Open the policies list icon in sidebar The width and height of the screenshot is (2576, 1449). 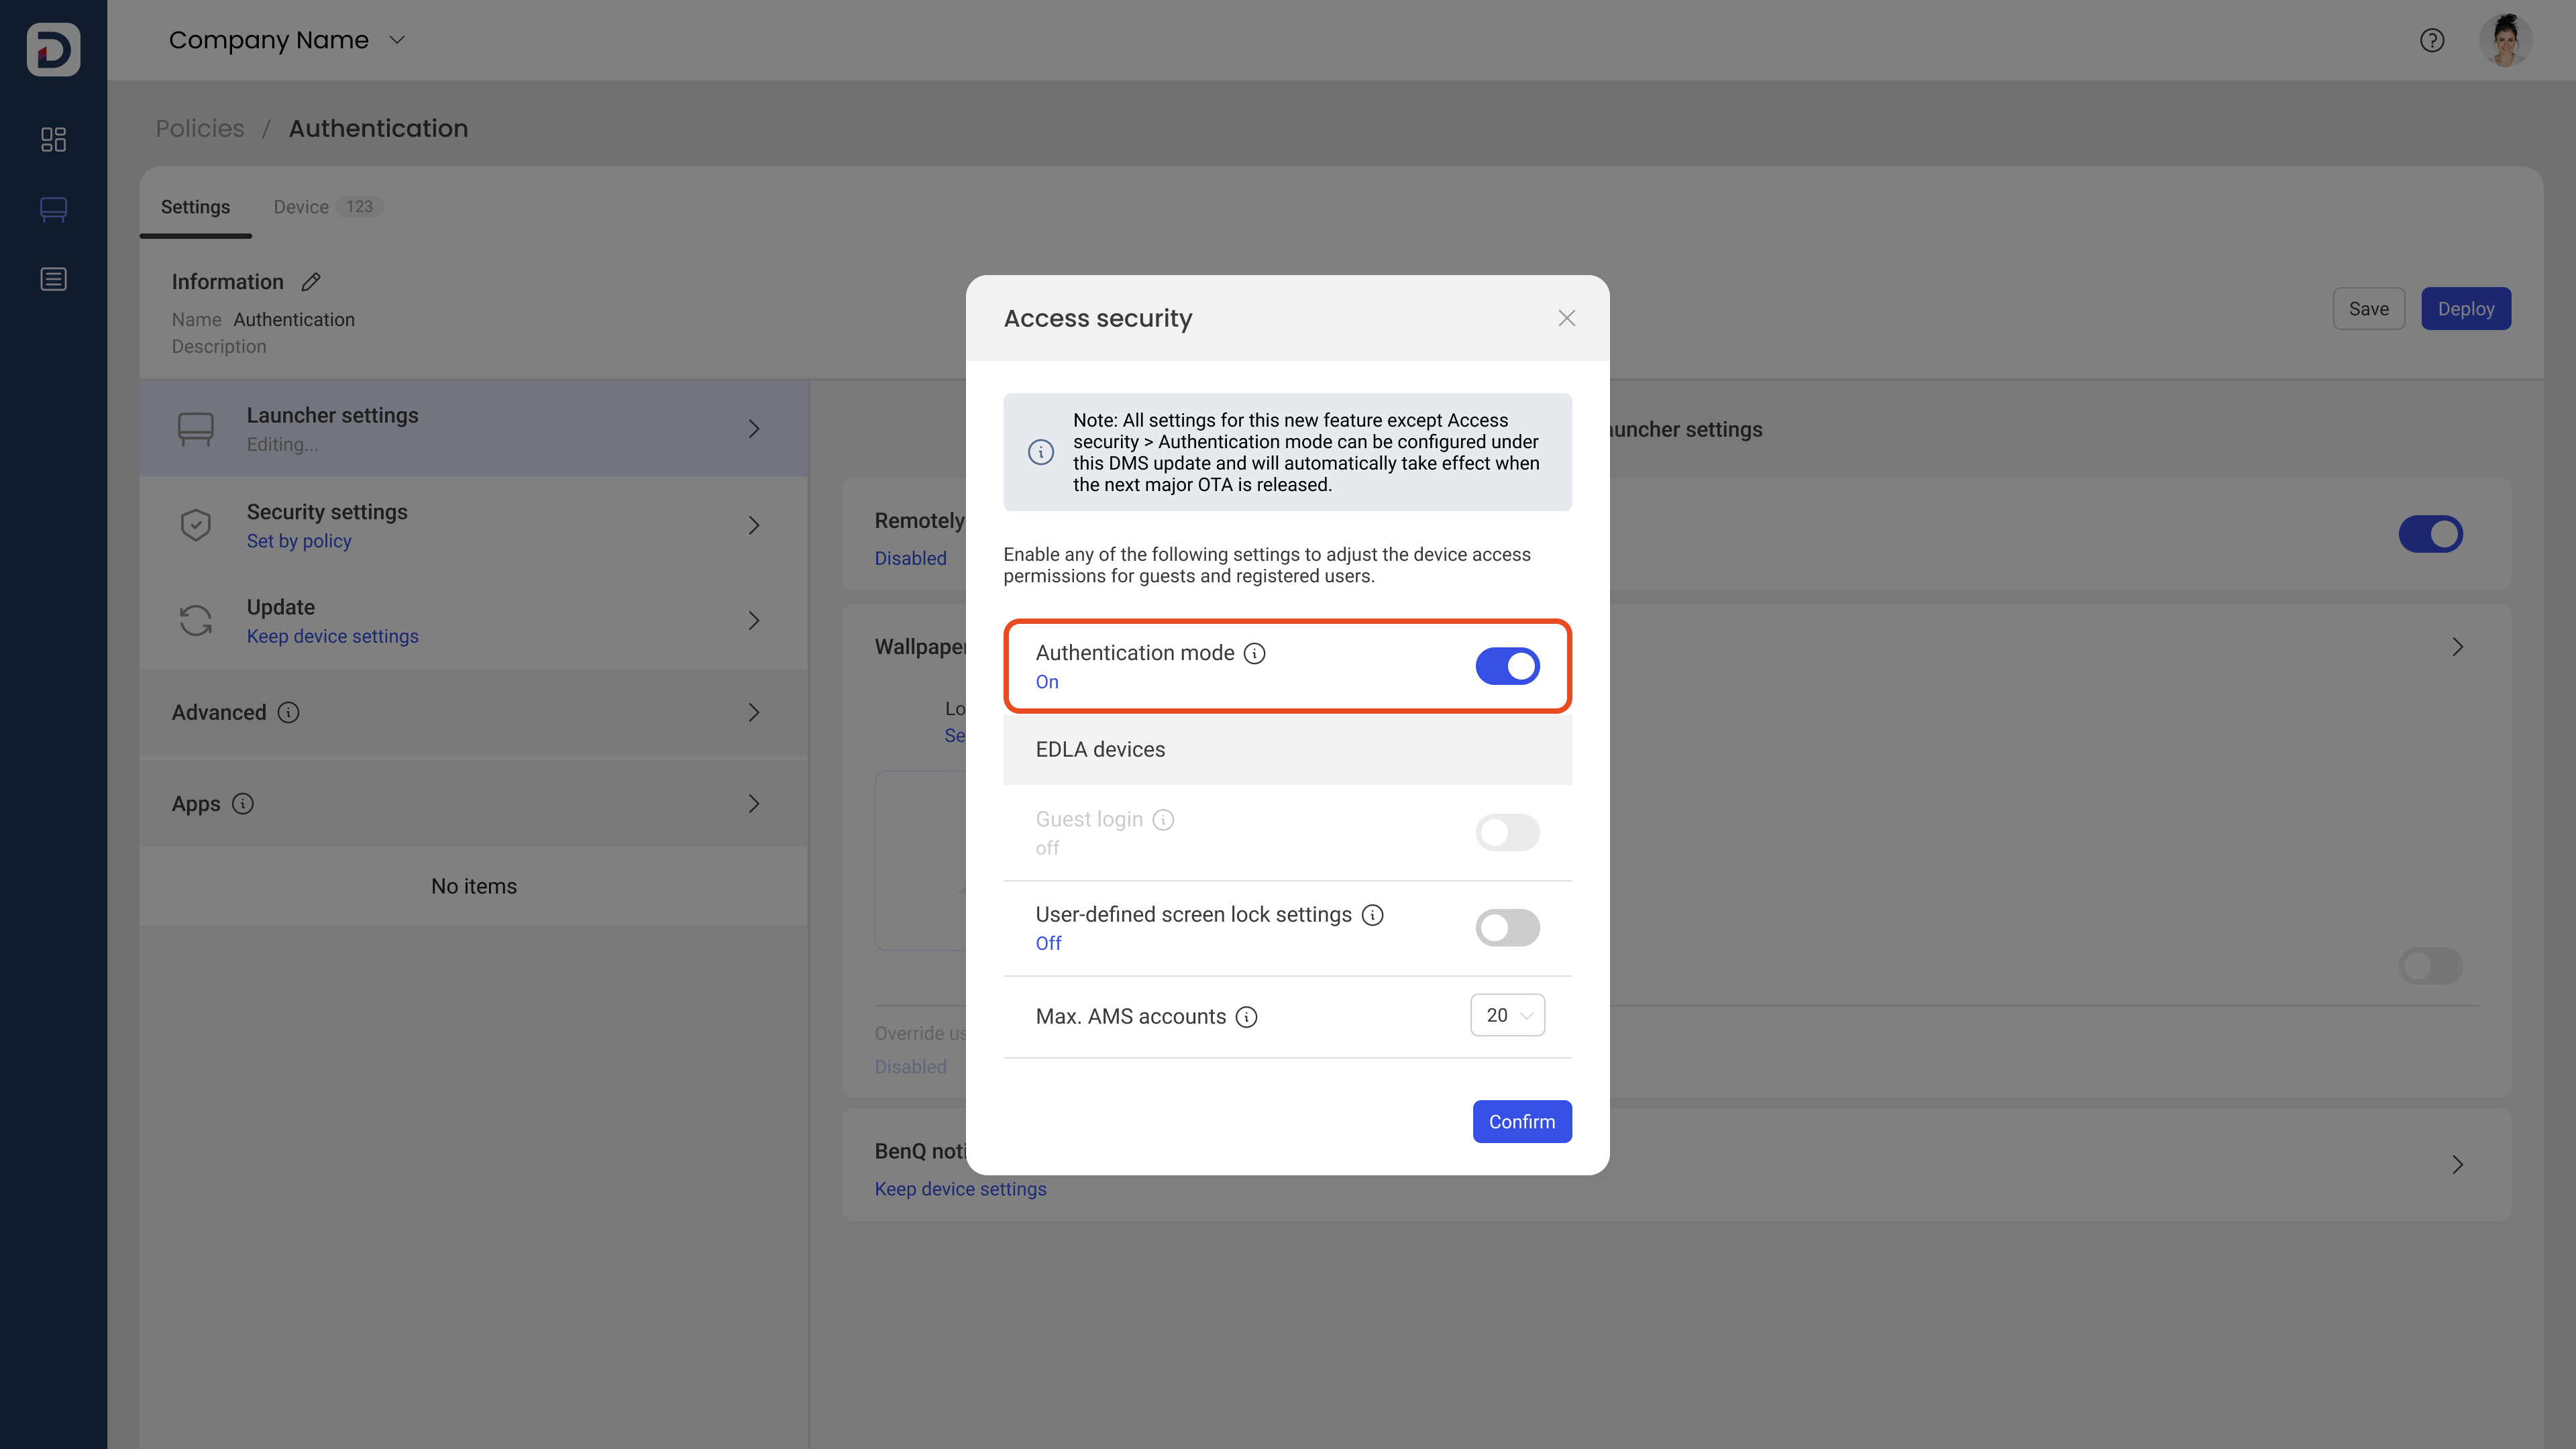click(x=53, y=278)
